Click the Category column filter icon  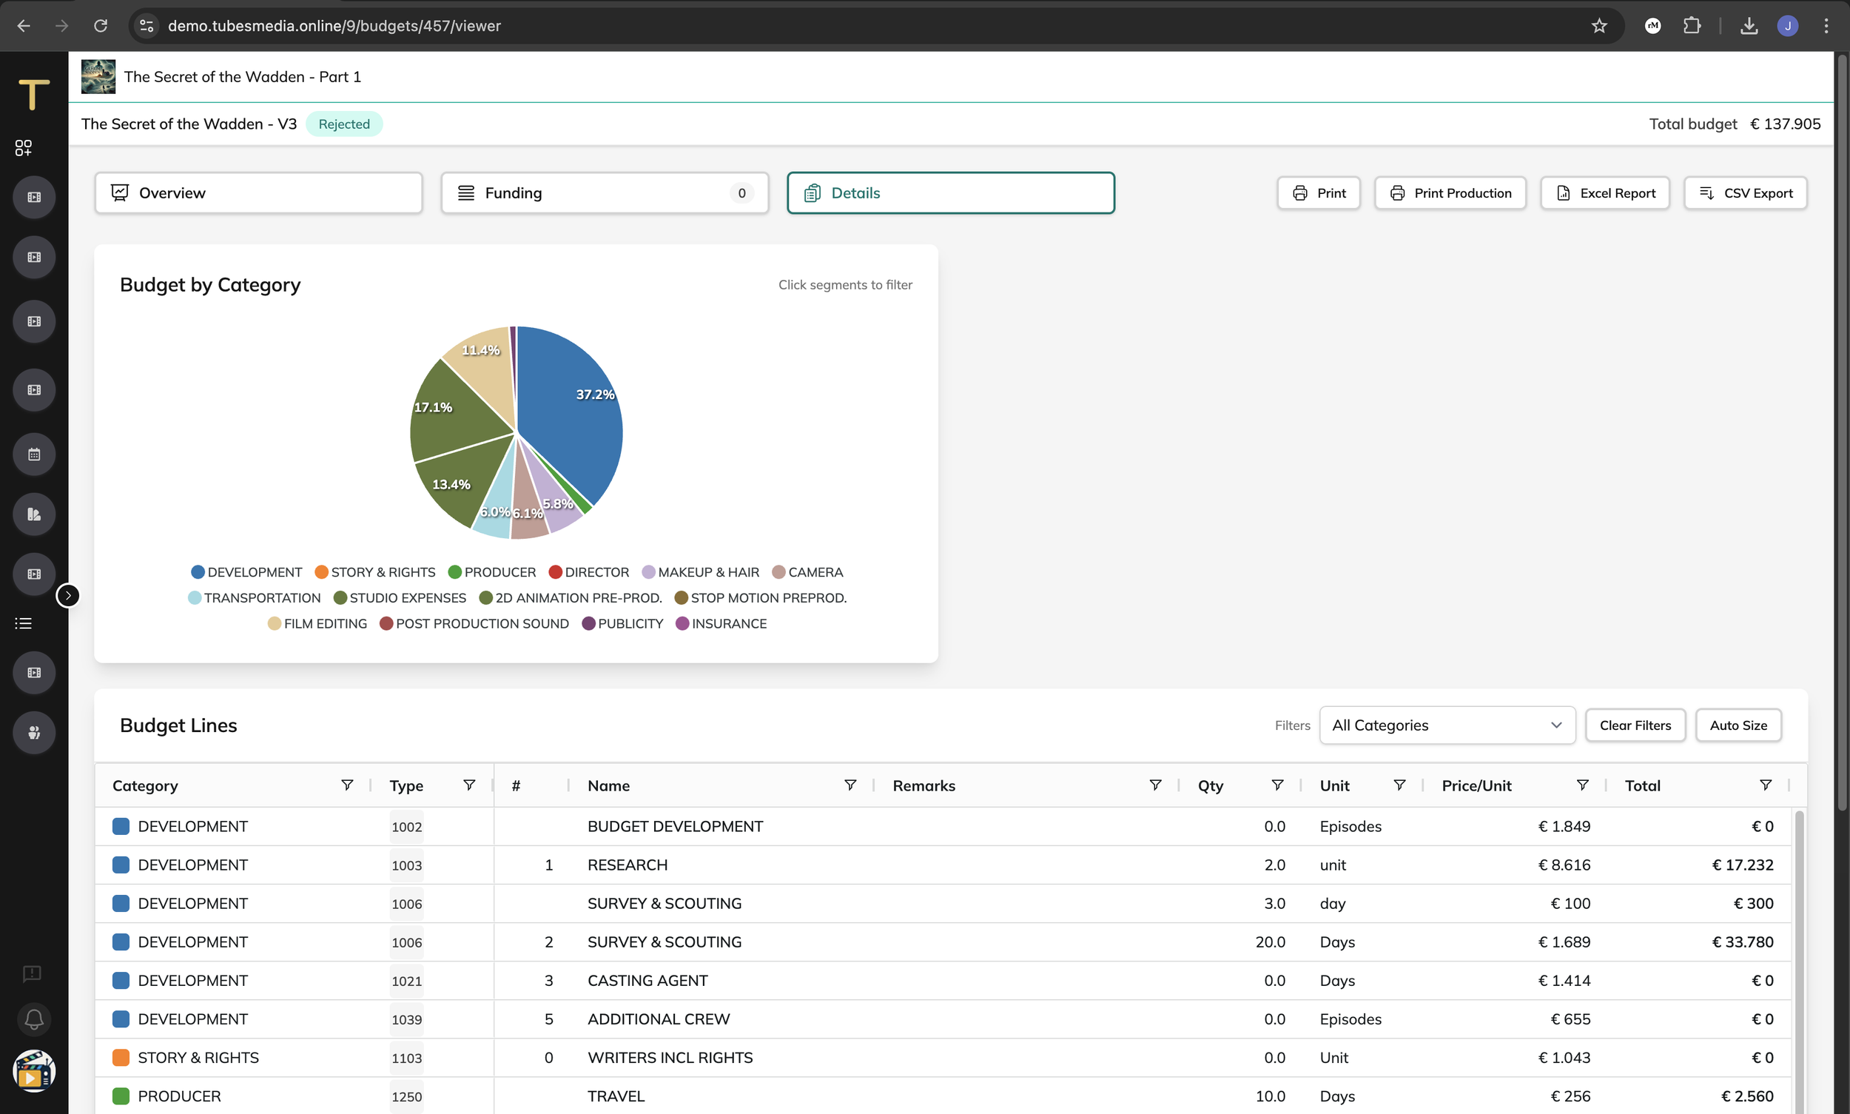point(347,785)
